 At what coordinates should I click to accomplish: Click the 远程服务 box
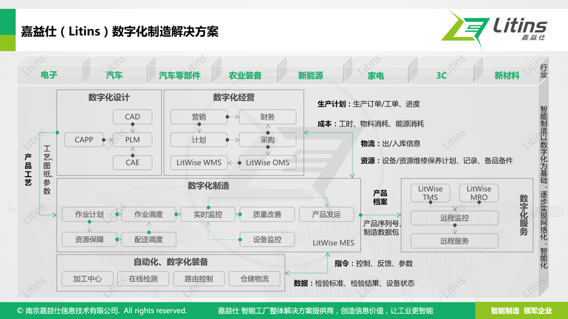[455, 241]
